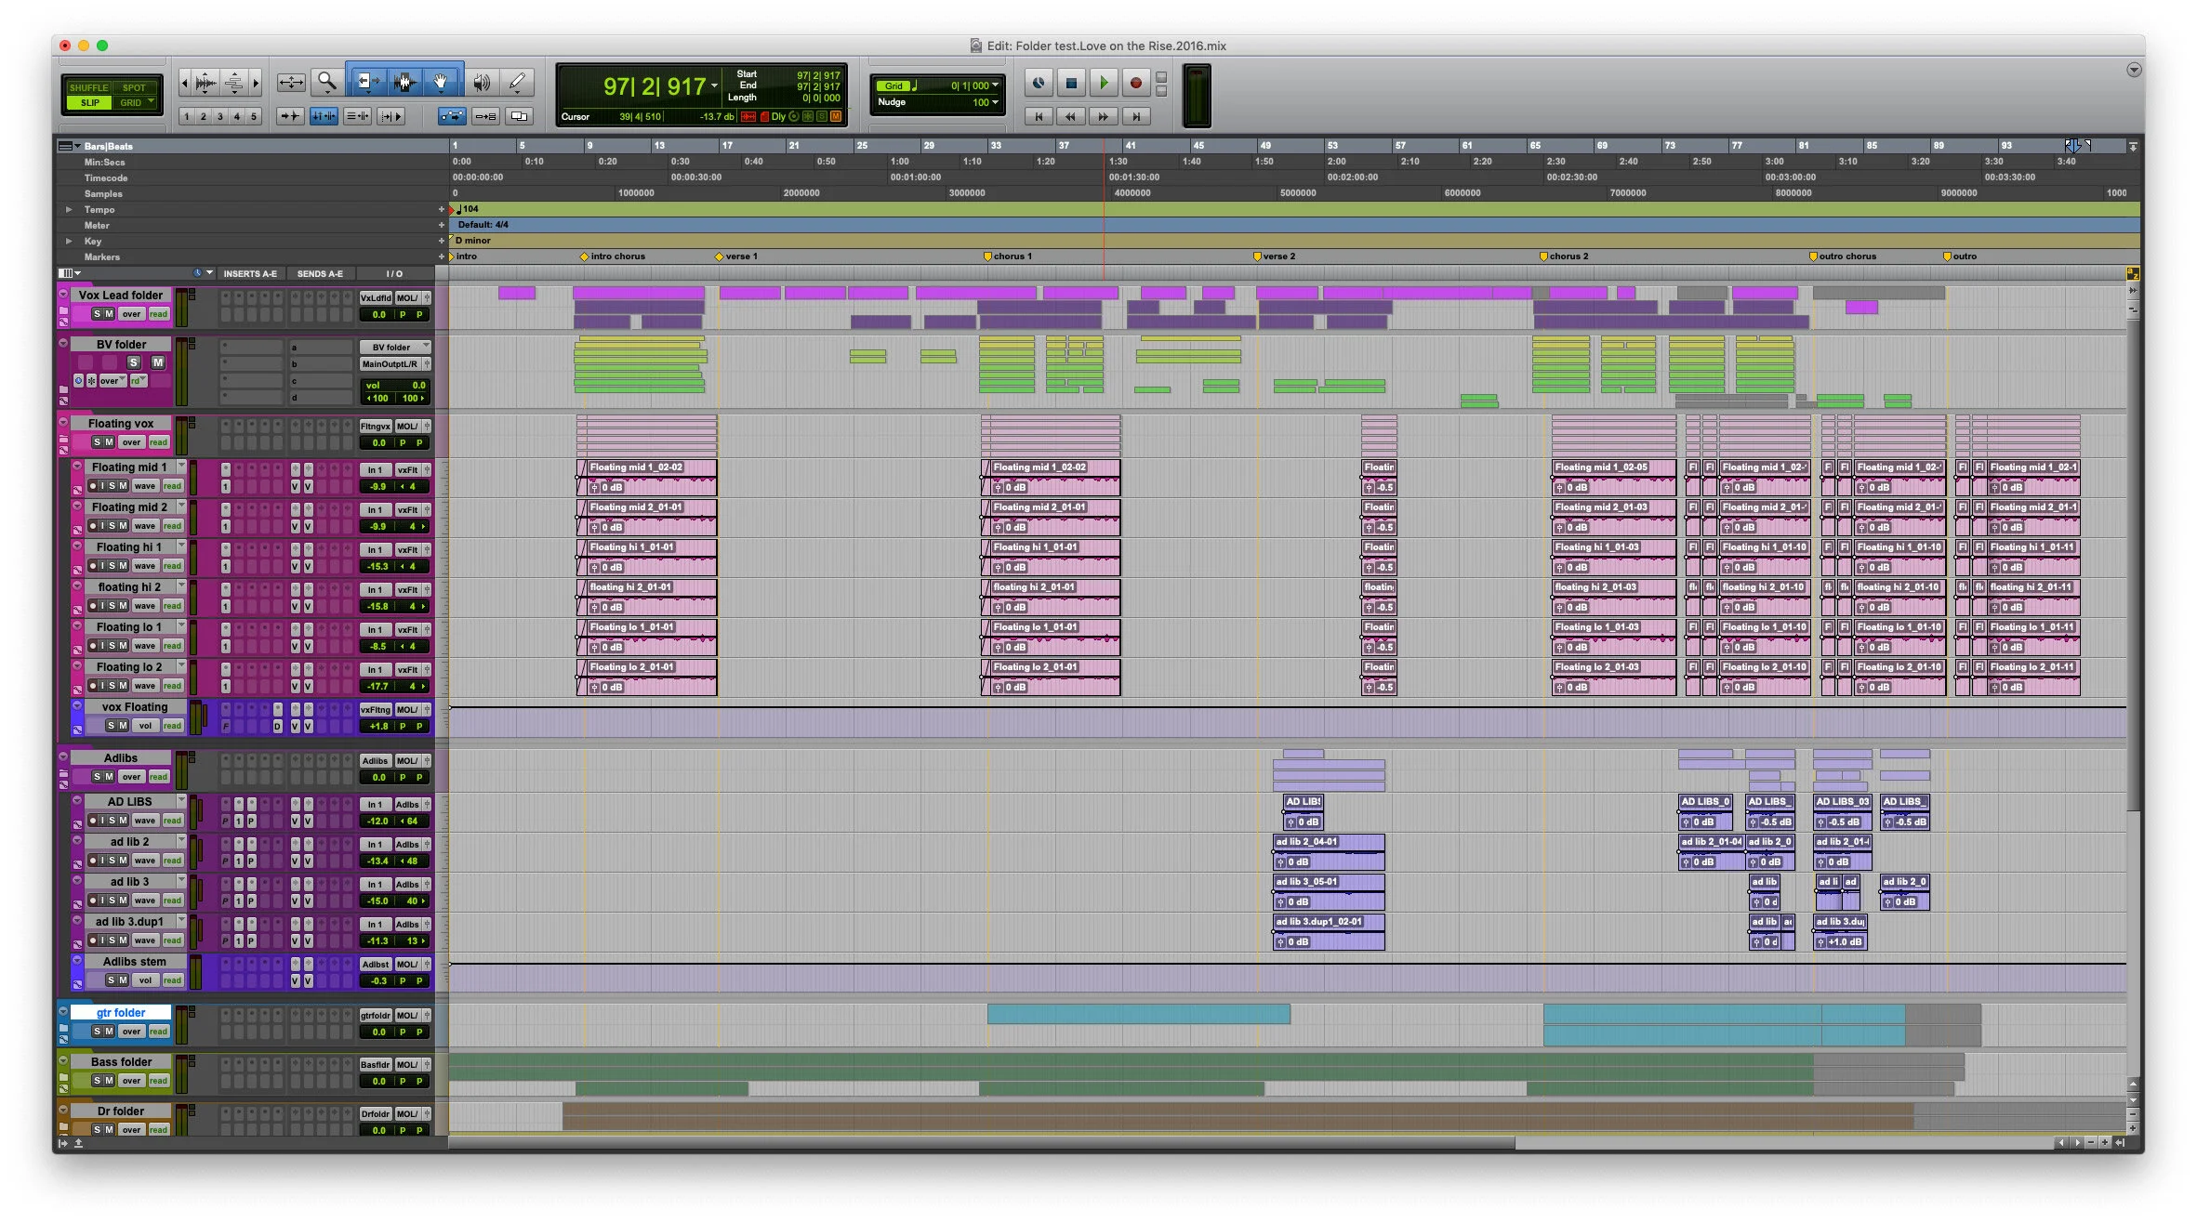Open the Grid value dropdown

tap(995, 85)
